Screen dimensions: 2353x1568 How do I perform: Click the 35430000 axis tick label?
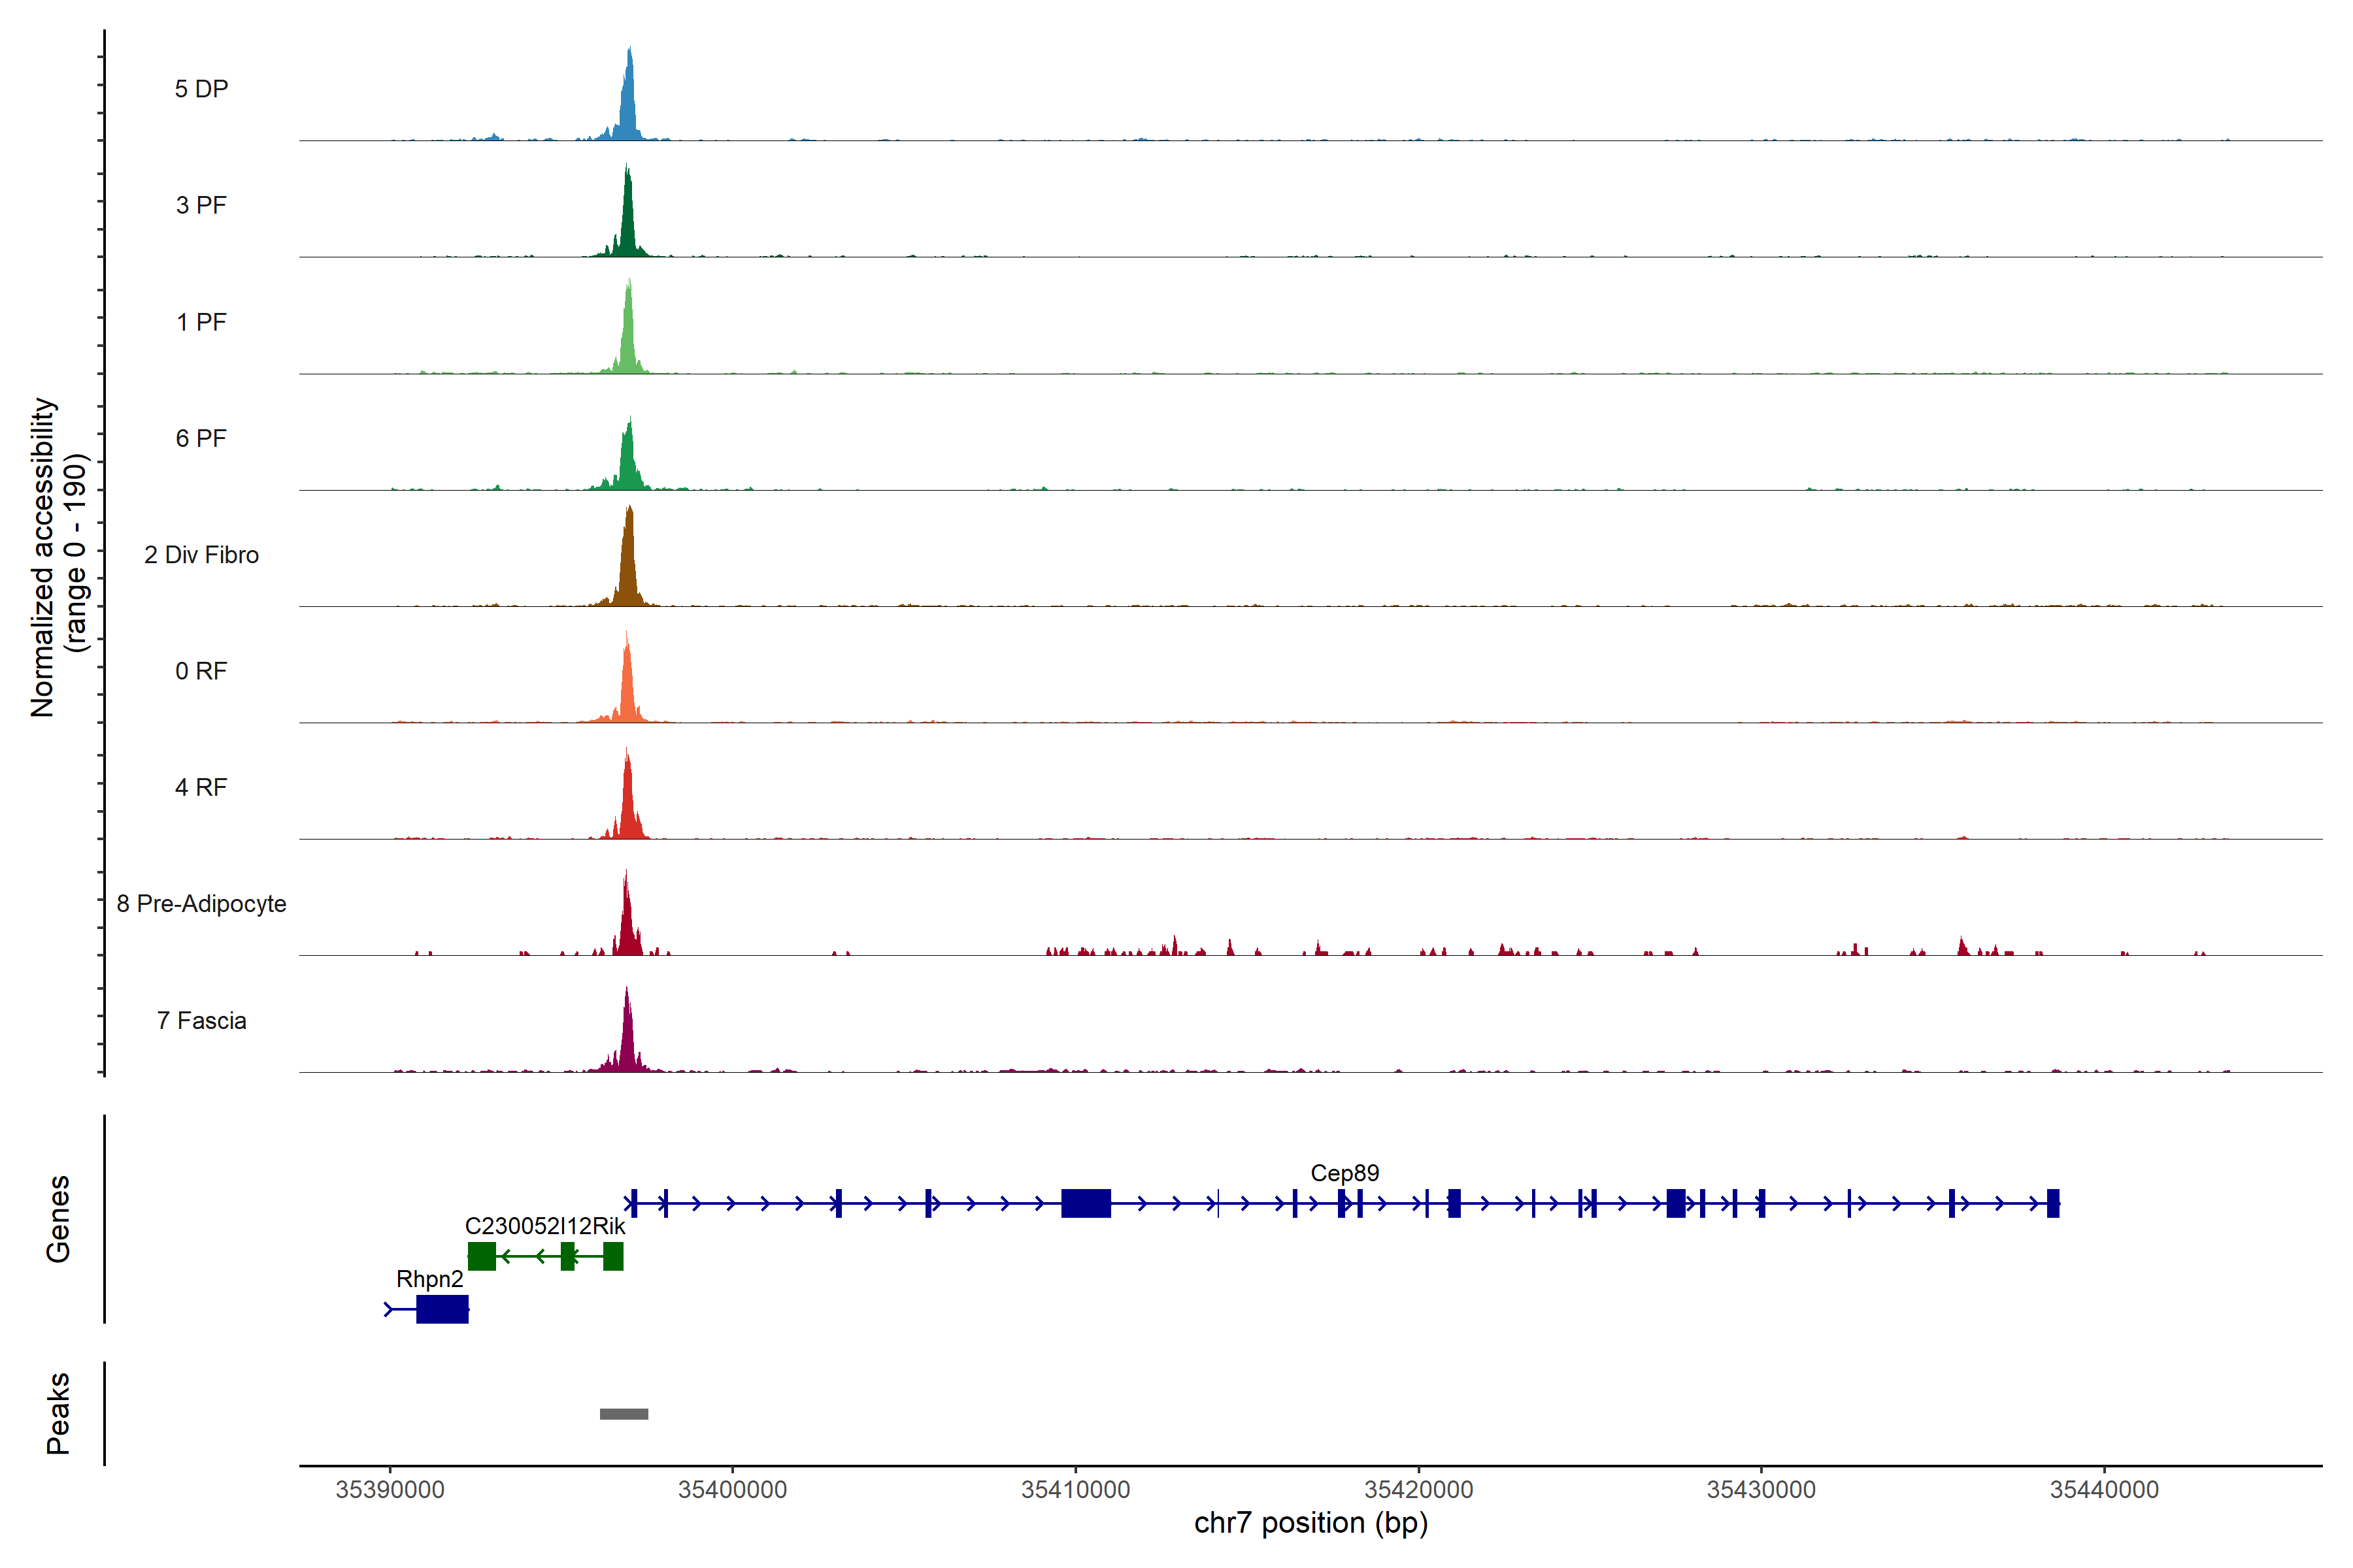coord(1761,1489)
